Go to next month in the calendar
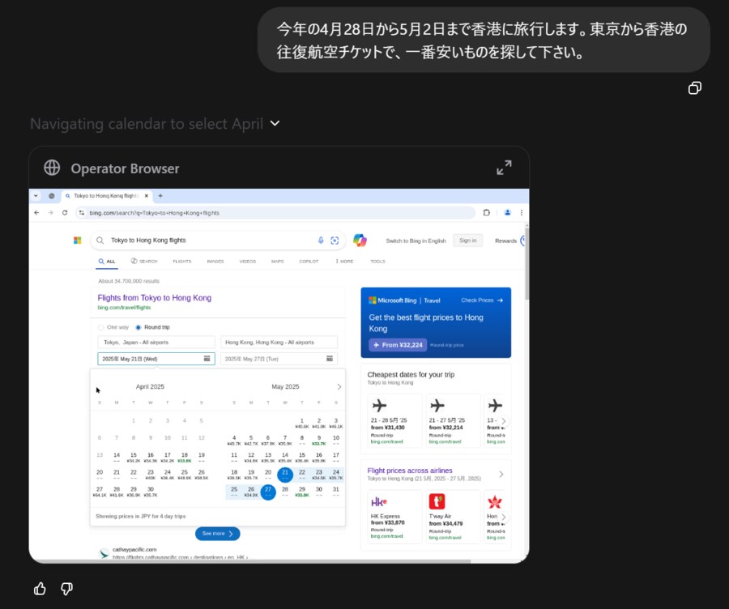Screen dimensions: 729x609 [339, 387]
